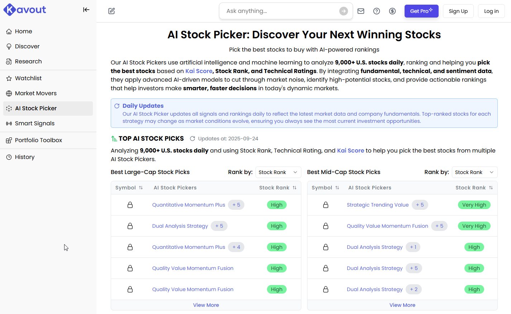Click the Get Pro button

[421, 11]
